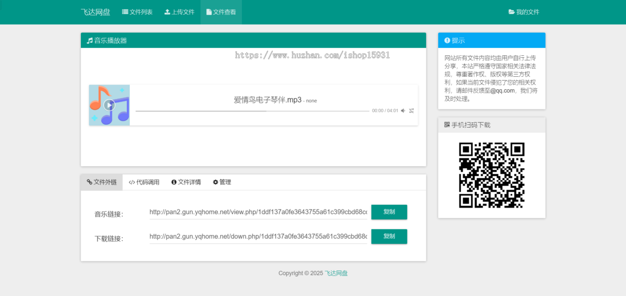Click the 飞达网盘 footer link
This screenshot has width=626, height=296.
(336, 273)
